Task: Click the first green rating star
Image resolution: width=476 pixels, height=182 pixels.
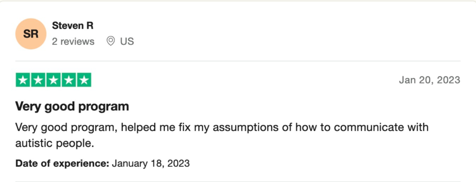Action: [23, 80]
